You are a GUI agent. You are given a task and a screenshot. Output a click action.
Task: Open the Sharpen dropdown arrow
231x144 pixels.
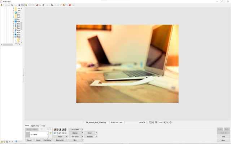tap(82, 133)
